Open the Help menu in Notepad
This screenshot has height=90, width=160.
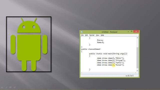coord(102,35)
